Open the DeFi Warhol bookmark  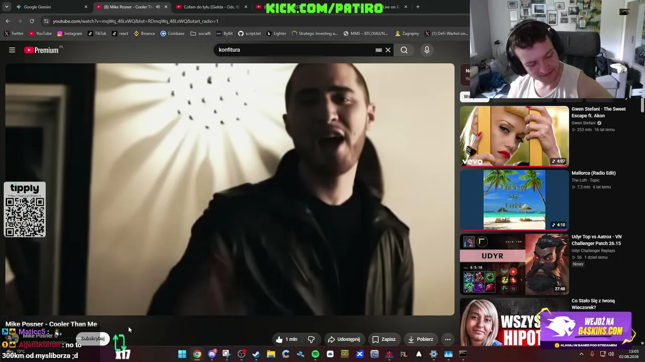[x=446, y=34]
